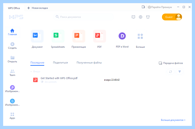Screen dimensions: 195x129
Task: Switch to the Последние tab
Action: pyautogui.click(x=37, y=62)
